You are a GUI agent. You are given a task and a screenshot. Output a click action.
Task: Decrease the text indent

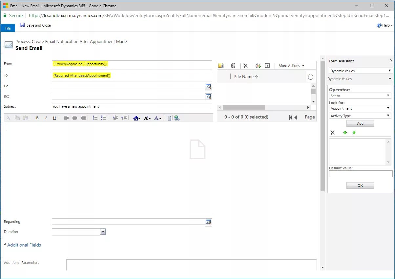point(124,118)
